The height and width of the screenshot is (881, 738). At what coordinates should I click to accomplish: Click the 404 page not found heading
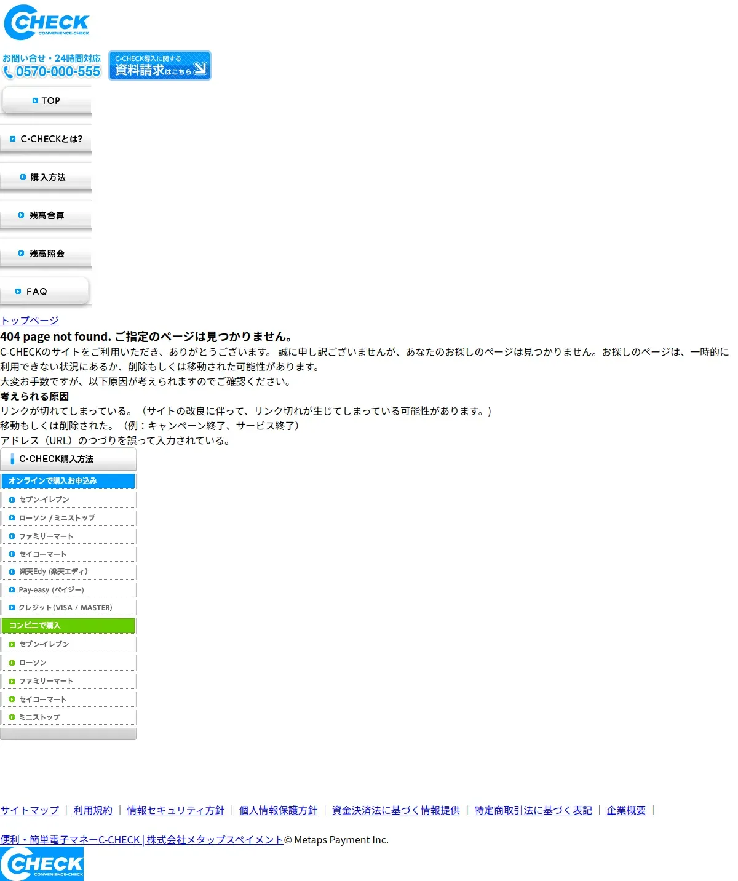tap(148, 337)
